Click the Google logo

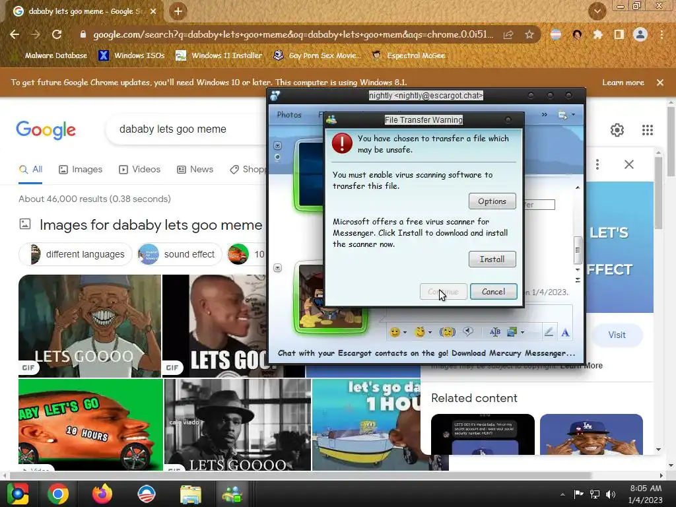click(46, 130)
